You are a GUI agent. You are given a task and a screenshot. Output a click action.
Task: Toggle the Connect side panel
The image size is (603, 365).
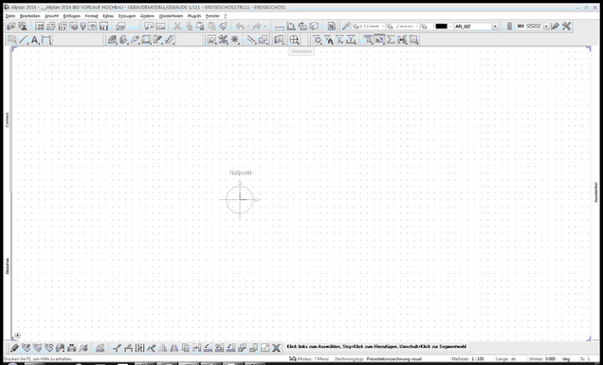tap(7, 120)
